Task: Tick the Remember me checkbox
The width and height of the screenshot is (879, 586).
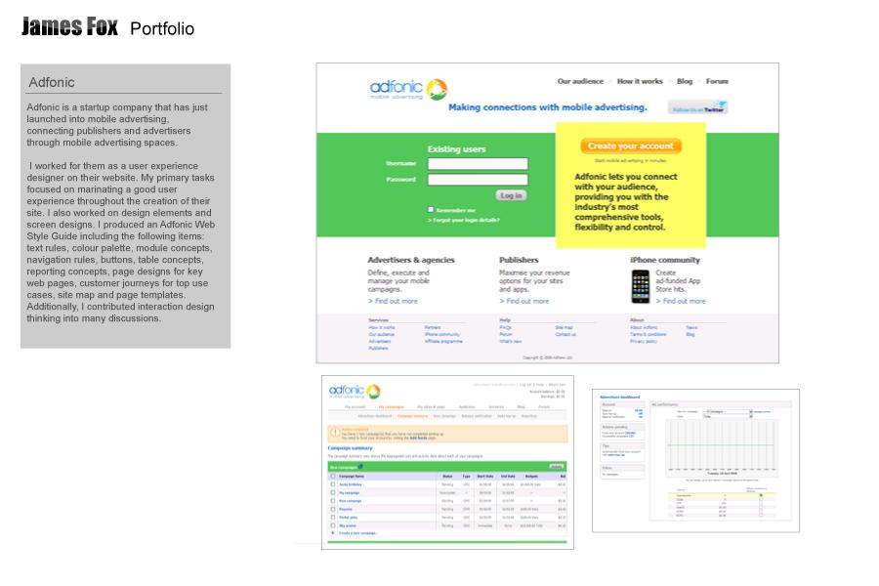Action: [431, 209]
